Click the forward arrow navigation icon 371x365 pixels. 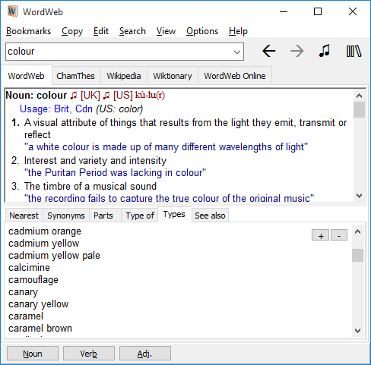click(x=297, y=51)
